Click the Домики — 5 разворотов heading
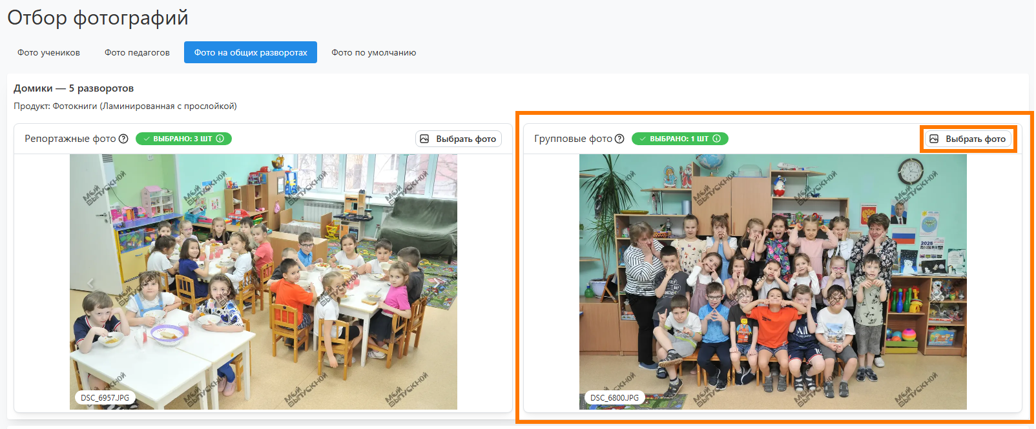The height and width of the screenshot is (429, 1036). [x=74, y=88]
